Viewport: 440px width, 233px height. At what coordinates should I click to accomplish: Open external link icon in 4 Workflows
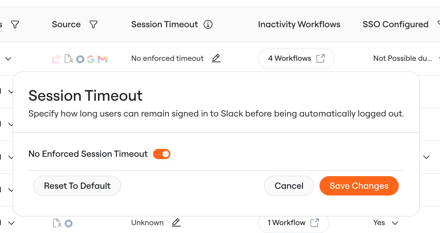[320, 58]
